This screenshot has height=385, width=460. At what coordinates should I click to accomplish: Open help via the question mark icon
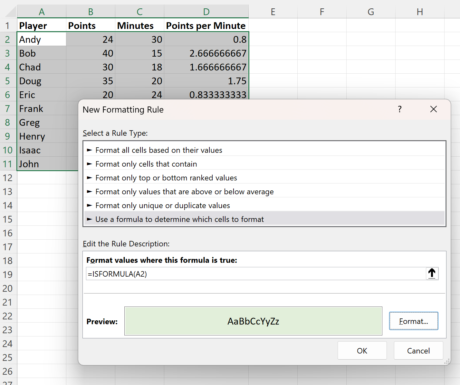(399, 109)
